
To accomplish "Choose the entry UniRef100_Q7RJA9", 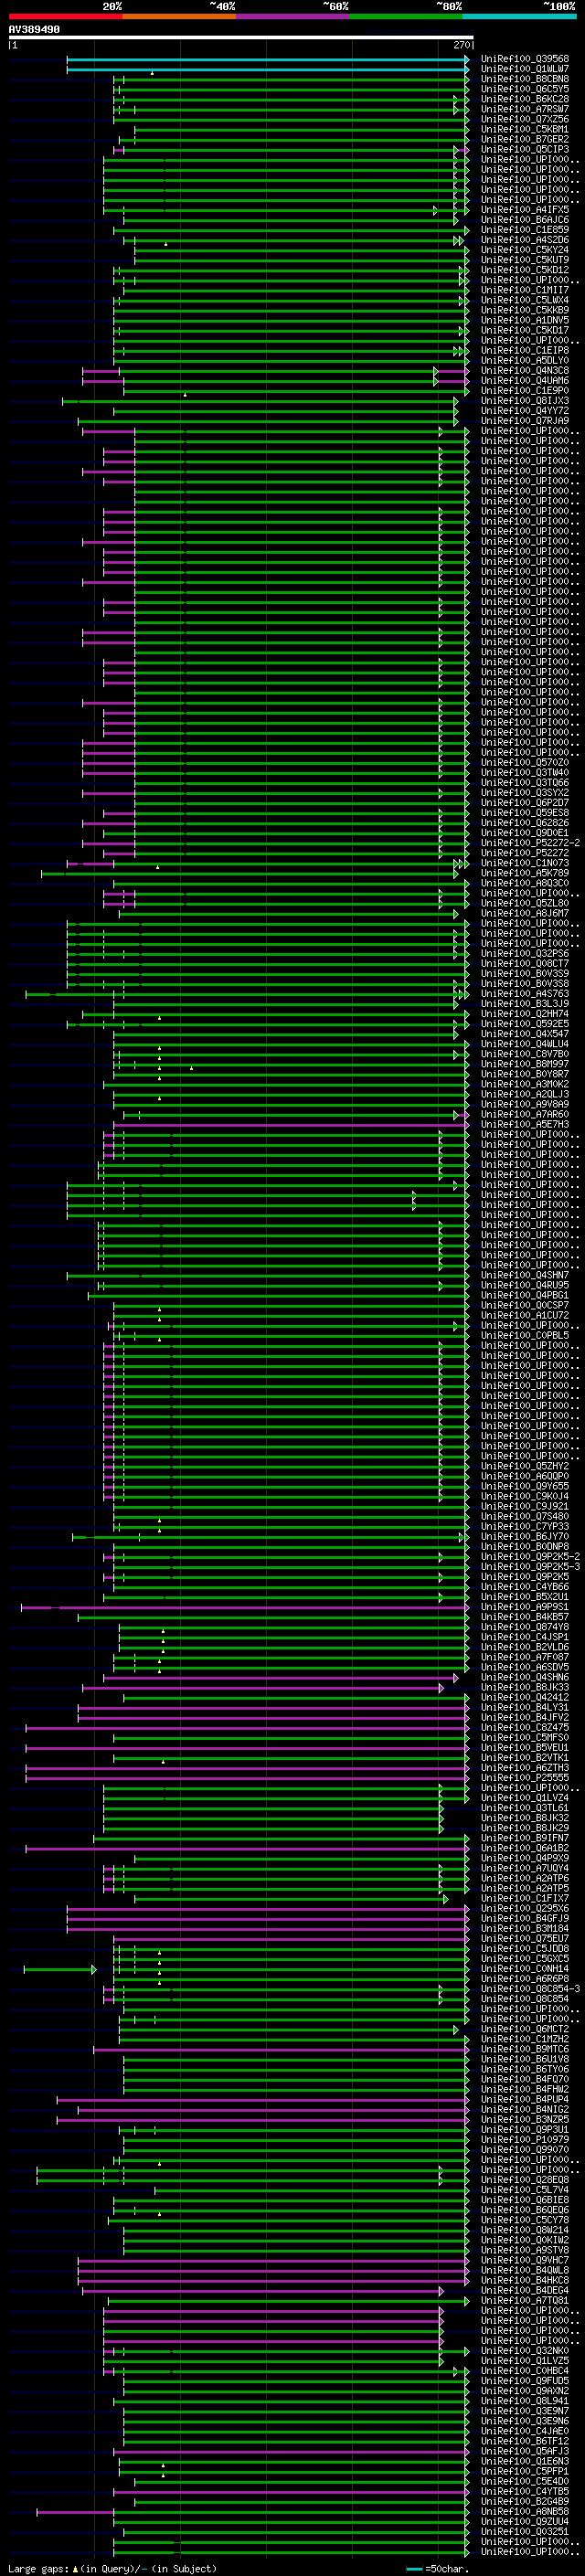I will 525,421.
